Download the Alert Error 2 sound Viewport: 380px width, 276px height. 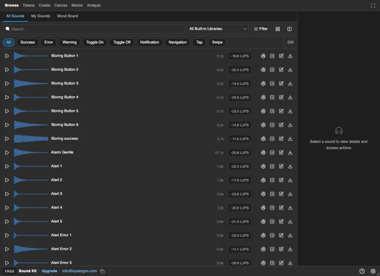click(x=290, y=249)
